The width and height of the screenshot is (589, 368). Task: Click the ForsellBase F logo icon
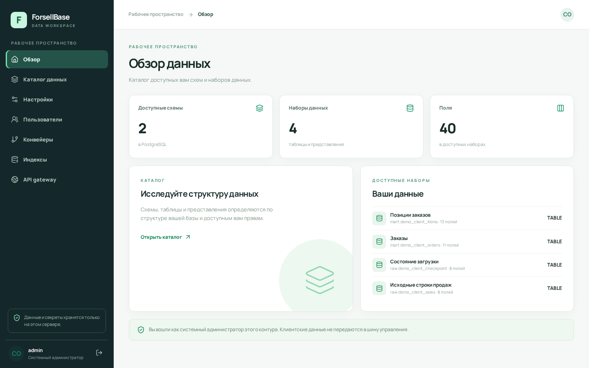[19, 20]
